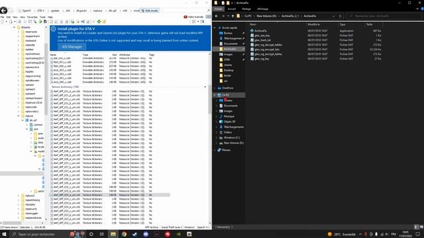The width and height of the screenshot is (424, 238).
Task: Open Explorer help question mark icon
Action: click(422, 9)
